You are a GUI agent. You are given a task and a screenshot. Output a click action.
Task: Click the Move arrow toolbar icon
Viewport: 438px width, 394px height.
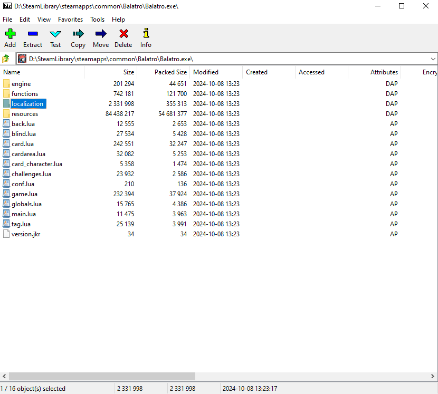pyautogui.click(x=101, y=34)
